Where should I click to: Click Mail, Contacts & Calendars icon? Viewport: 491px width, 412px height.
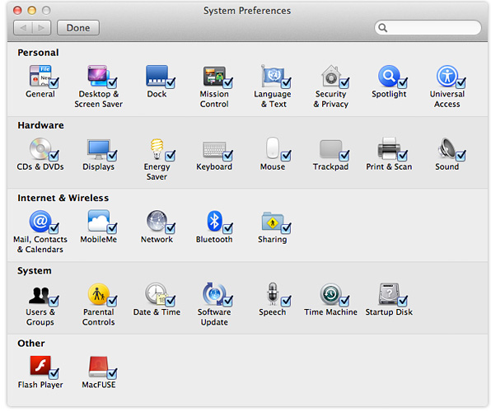(x=40, y=221)
